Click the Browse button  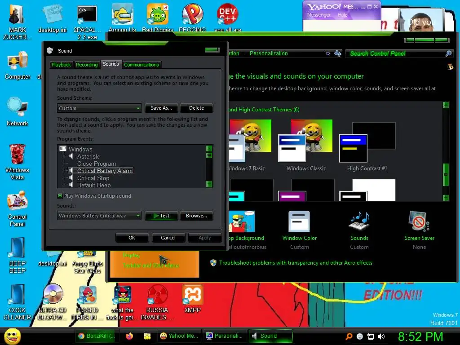(x=197, y=216)
